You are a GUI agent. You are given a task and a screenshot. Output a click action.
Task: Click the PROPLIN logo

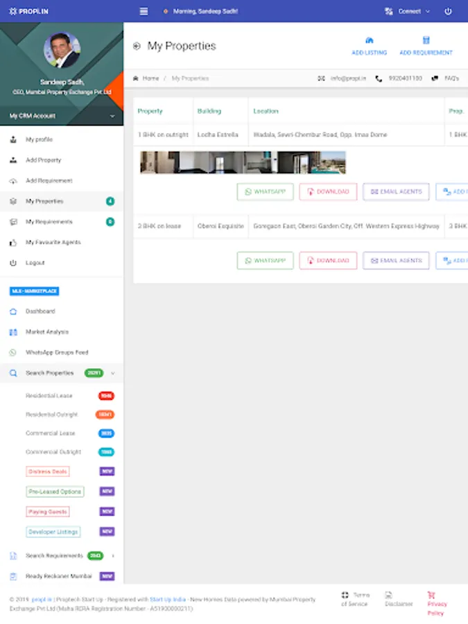(28, 11)
